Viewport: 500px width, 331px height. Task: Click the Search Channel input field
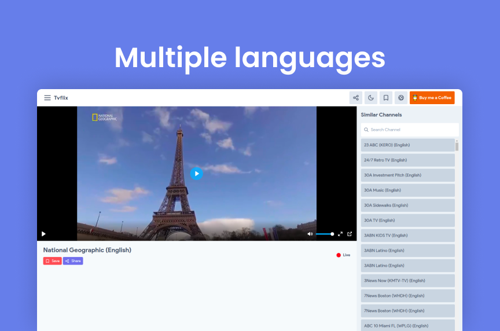pyautogui.click(x=410, y=130)
